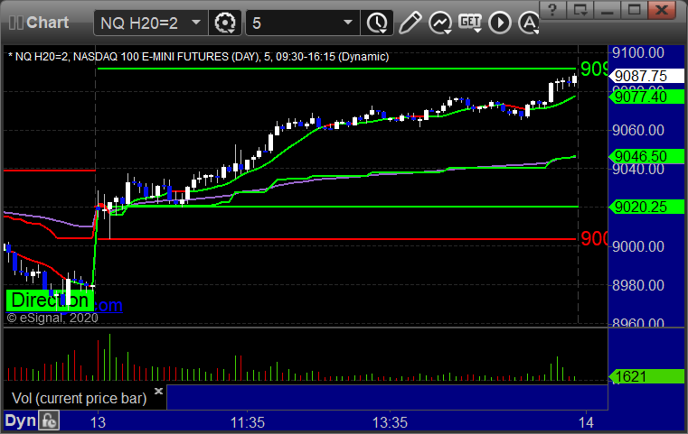
Task: Click the 9087.75 current price marker
Action: [646, 76]
